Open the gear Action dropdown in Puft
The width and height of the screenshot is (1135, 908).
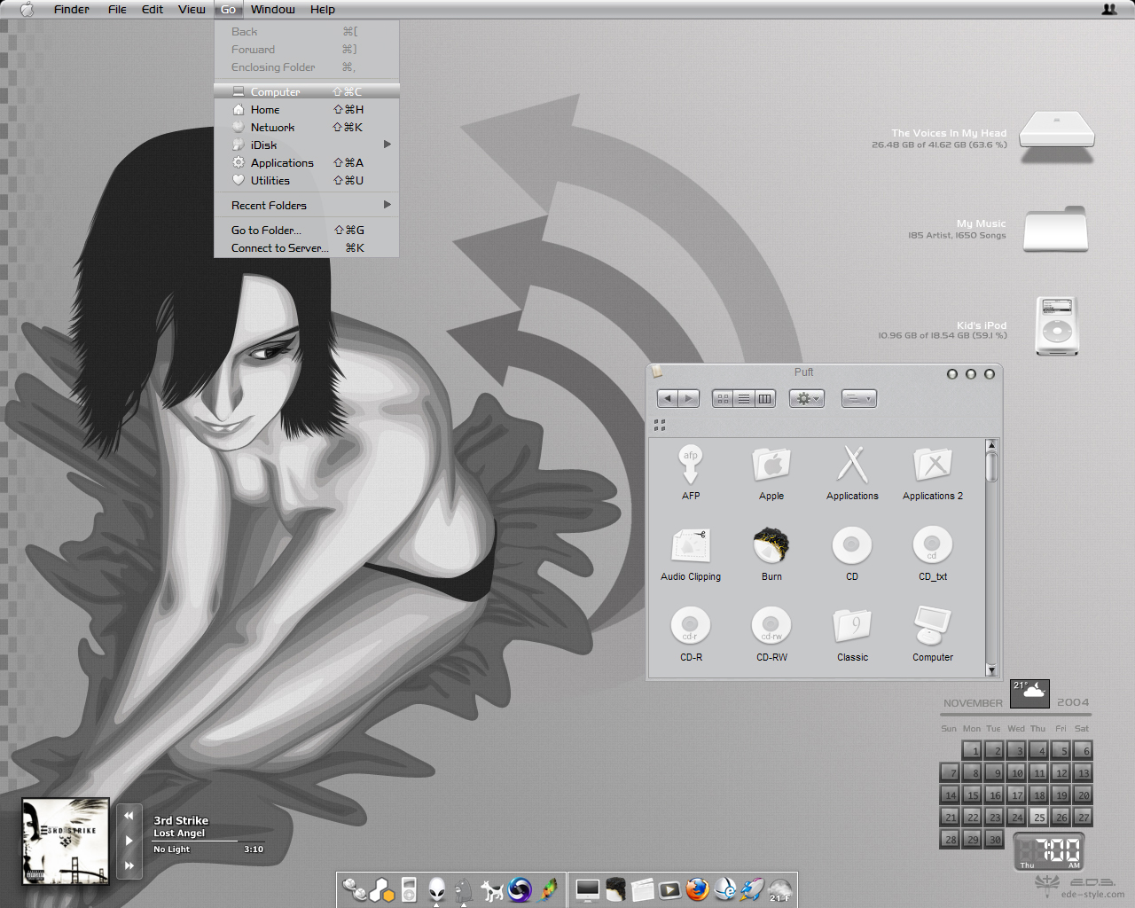[807, 399]
